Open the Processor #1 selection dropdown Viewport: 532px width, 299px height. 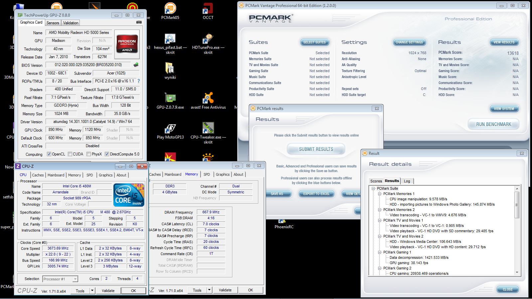point(75,279)
